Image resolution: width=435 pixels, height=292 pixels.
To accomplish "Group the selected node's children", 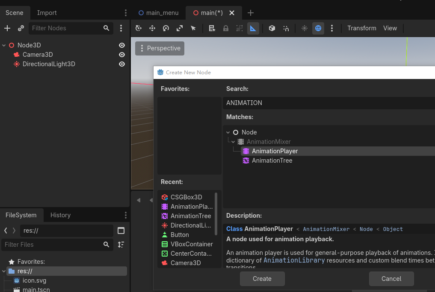I will 240,28.
